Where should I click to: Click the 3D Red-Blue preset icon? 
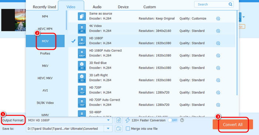tap(82, 66)
